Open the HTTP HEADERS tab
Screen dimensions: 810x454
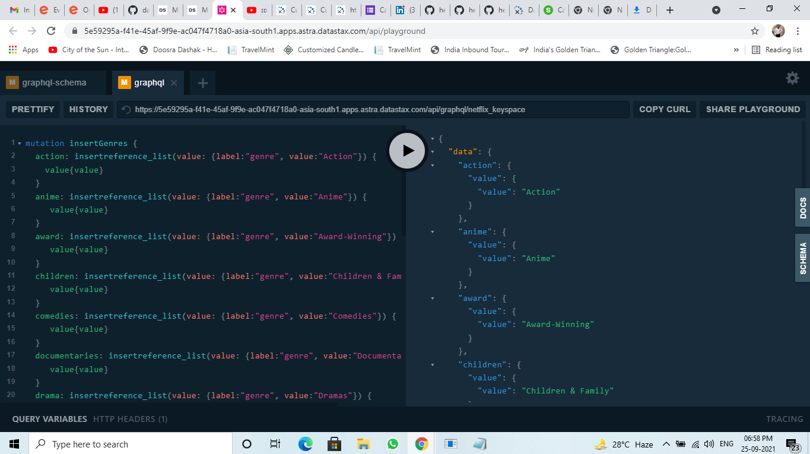131,419
